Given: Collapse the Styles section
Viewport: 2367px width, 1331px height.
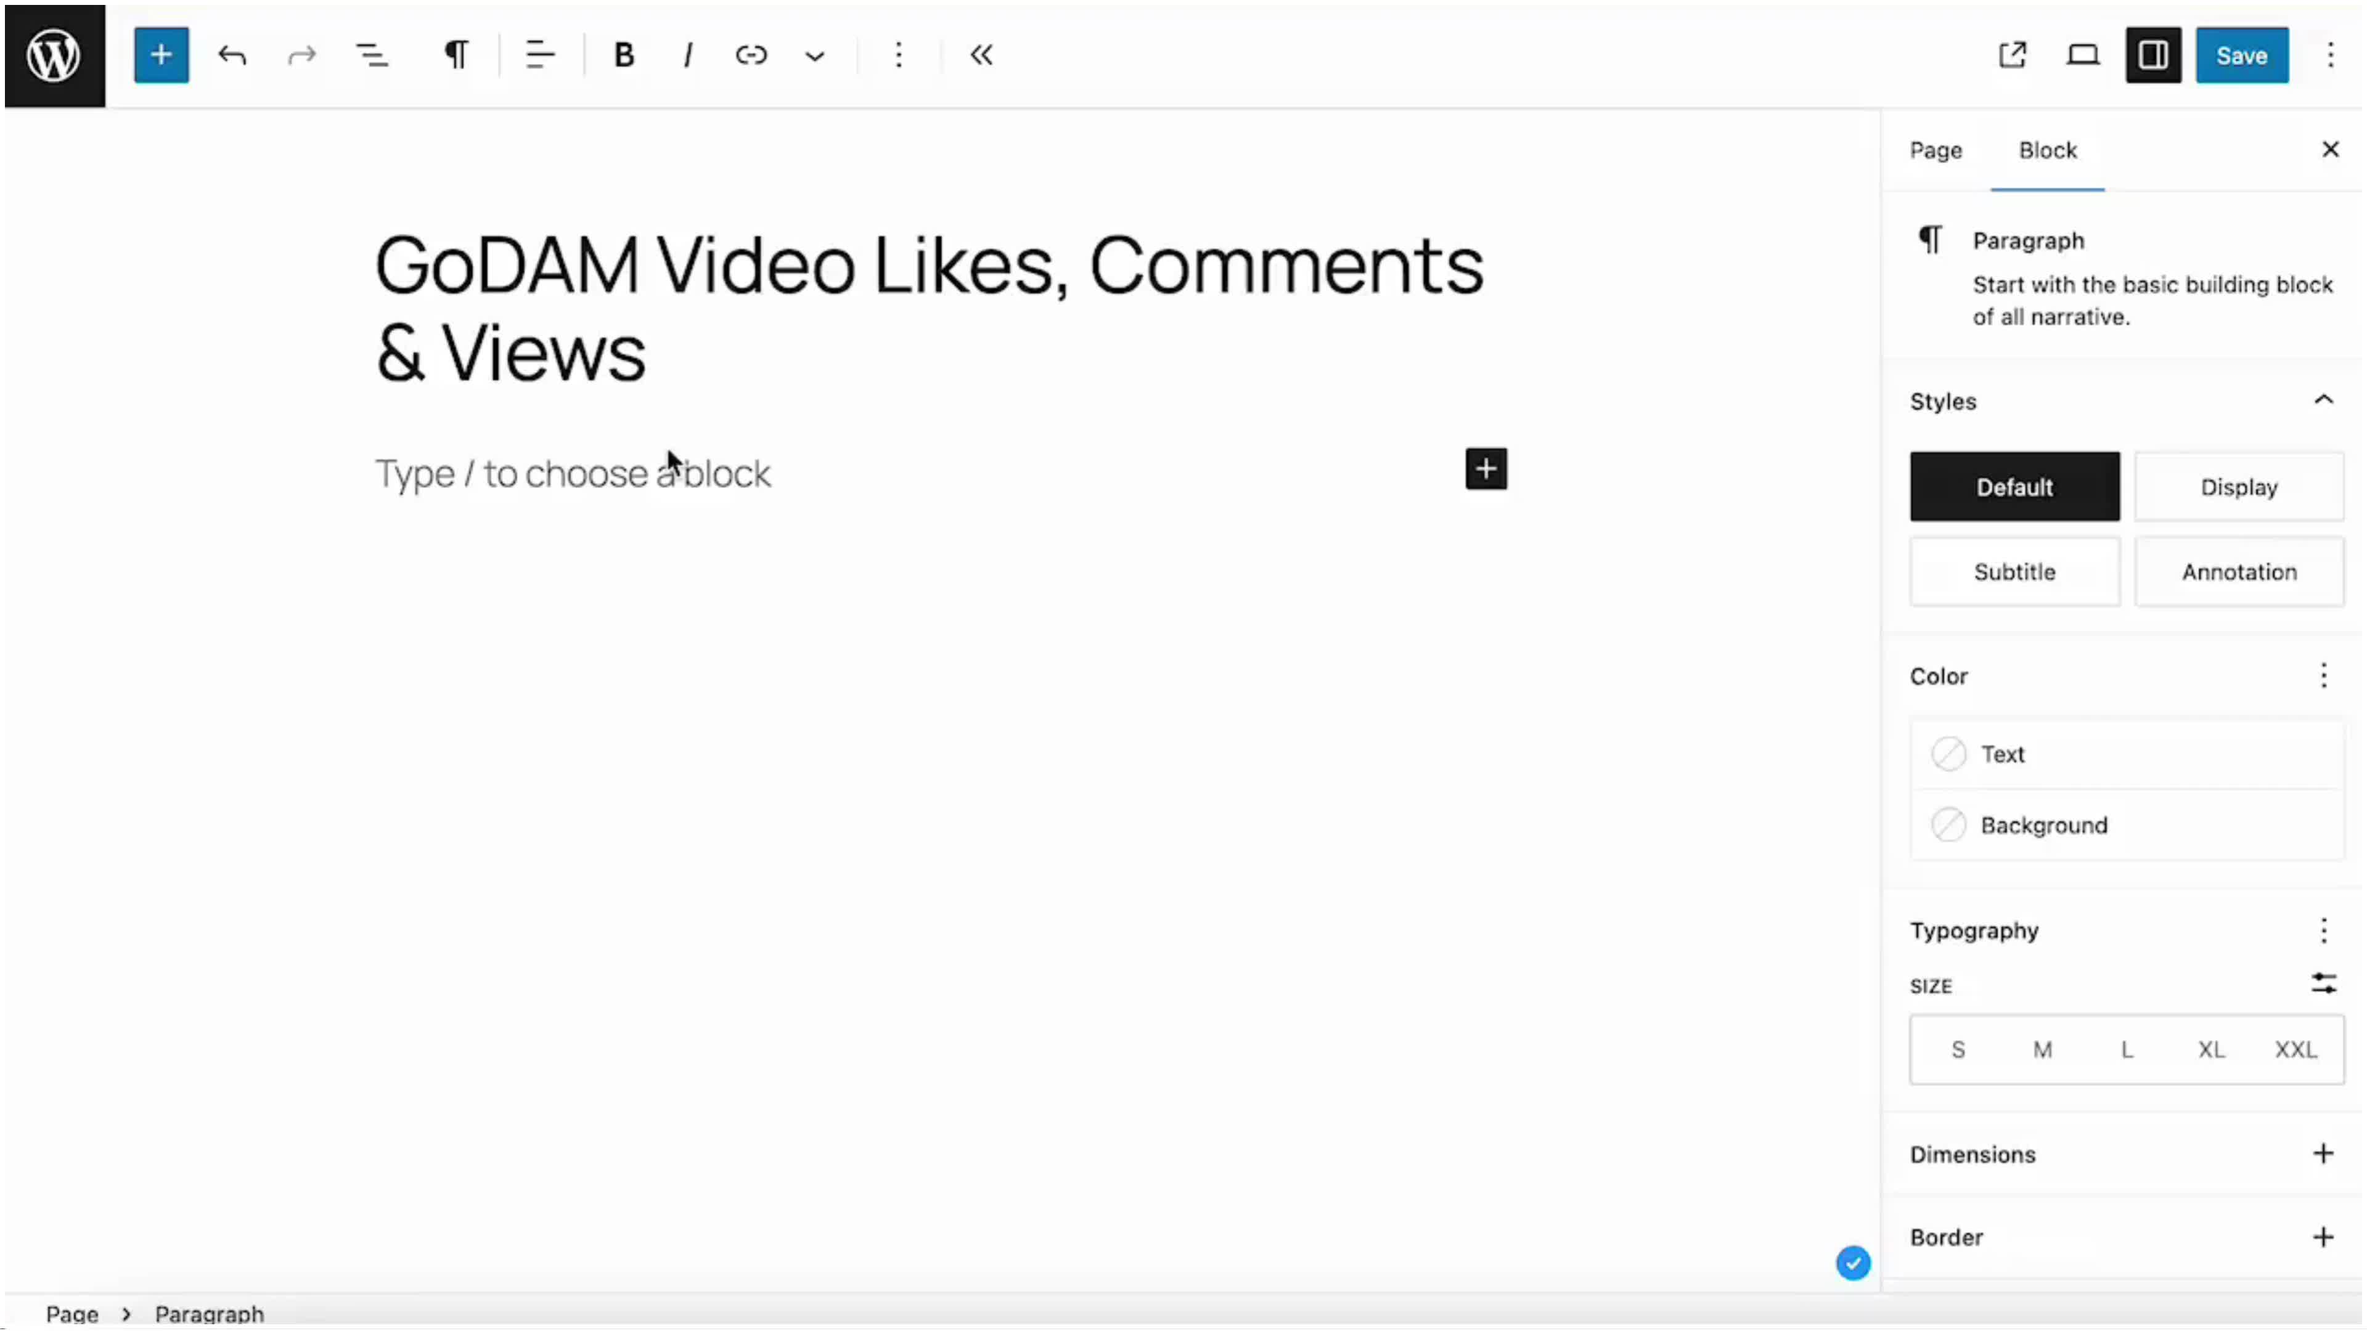Looking at the screenshot, I should (x=2324, y=399).
